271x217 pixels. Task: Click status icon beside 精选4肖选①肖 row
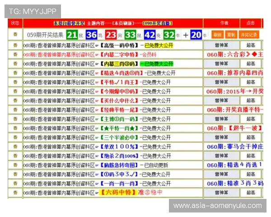15,73
